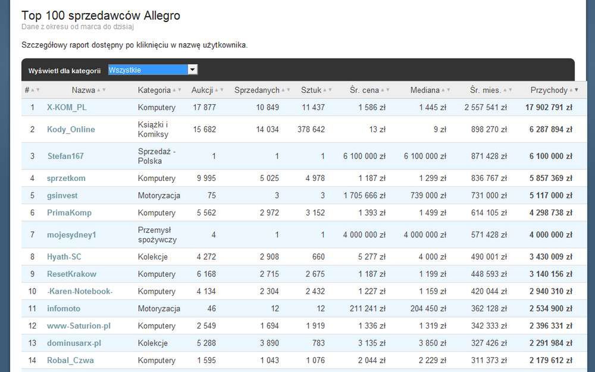Image resolution: width=595 pixels, height=372 pixels.
Task: Open seller report for X-KOM_PL
Action: click(x=67, y=107)
